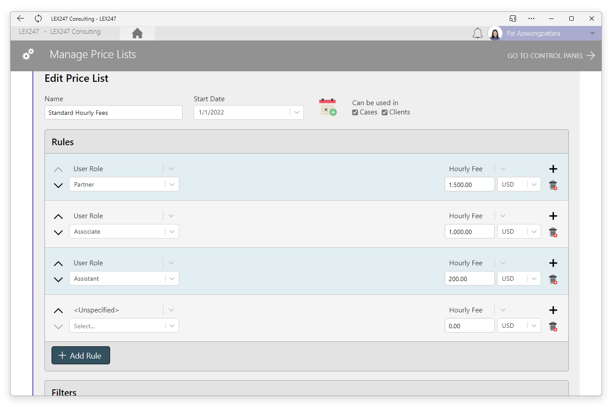
Task: Delete the Assistant rule
Action: [x=553, y=279]
